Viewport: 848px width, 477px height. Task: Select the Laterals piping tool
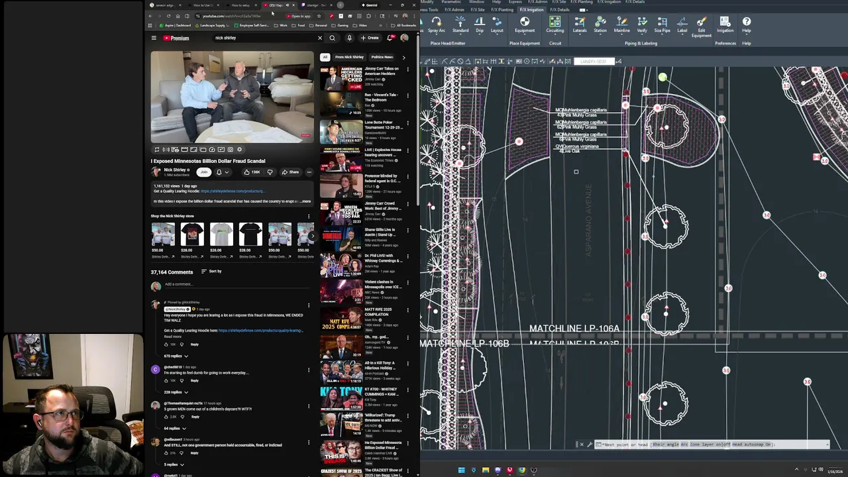click(580, 25)
